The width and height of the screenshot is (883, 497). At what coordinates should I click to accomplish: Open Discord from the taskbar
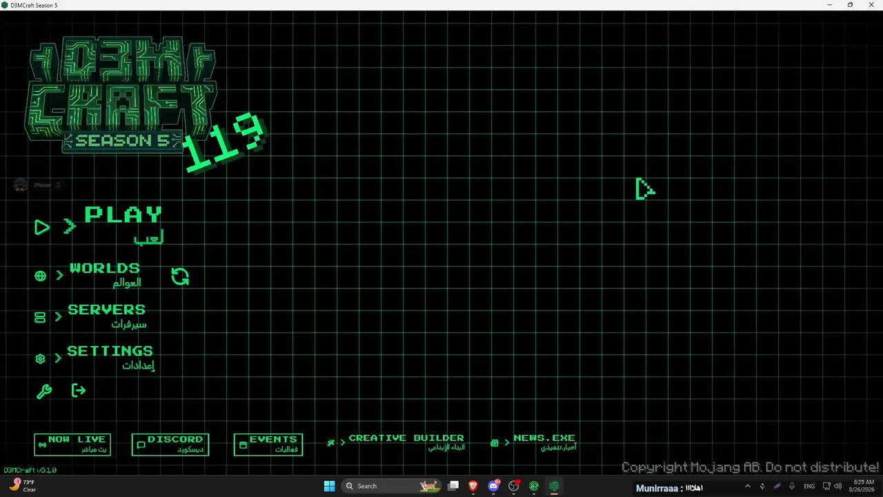[x=493, y=486]
